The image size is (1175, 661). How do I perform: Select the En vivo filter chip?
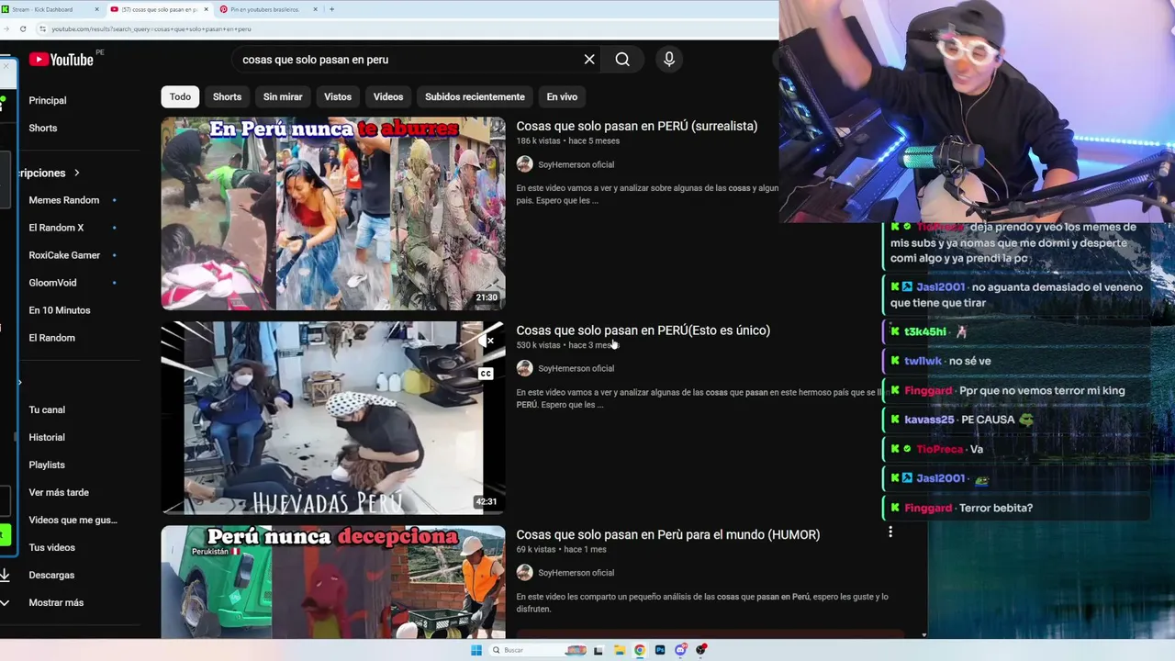click(x=562, y=96)
